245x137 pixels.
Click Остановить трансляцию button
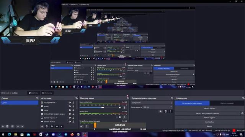tap(192, 103)
